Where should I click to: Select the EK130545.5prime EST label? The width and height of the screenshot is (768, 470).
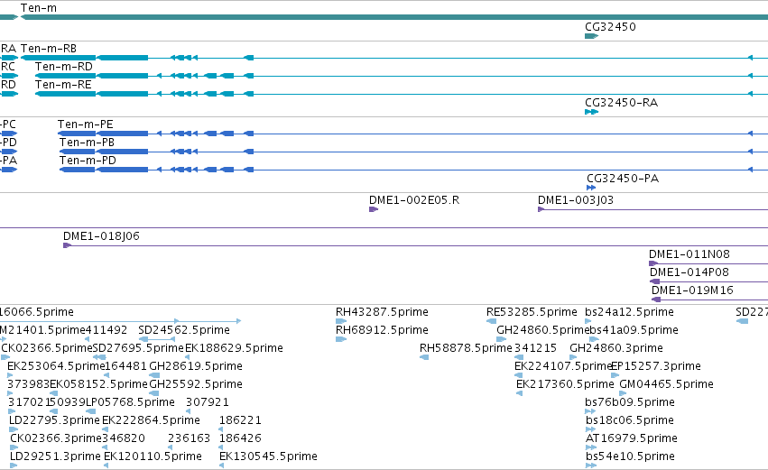click(268, 456)
